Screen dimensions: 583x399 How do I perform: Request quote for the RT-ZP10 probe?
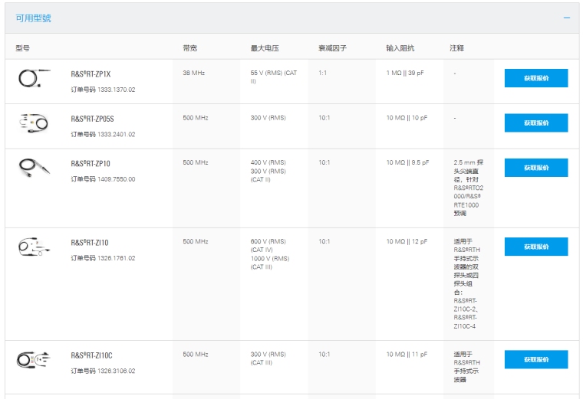pyautogui.click(x=535, y=168)
